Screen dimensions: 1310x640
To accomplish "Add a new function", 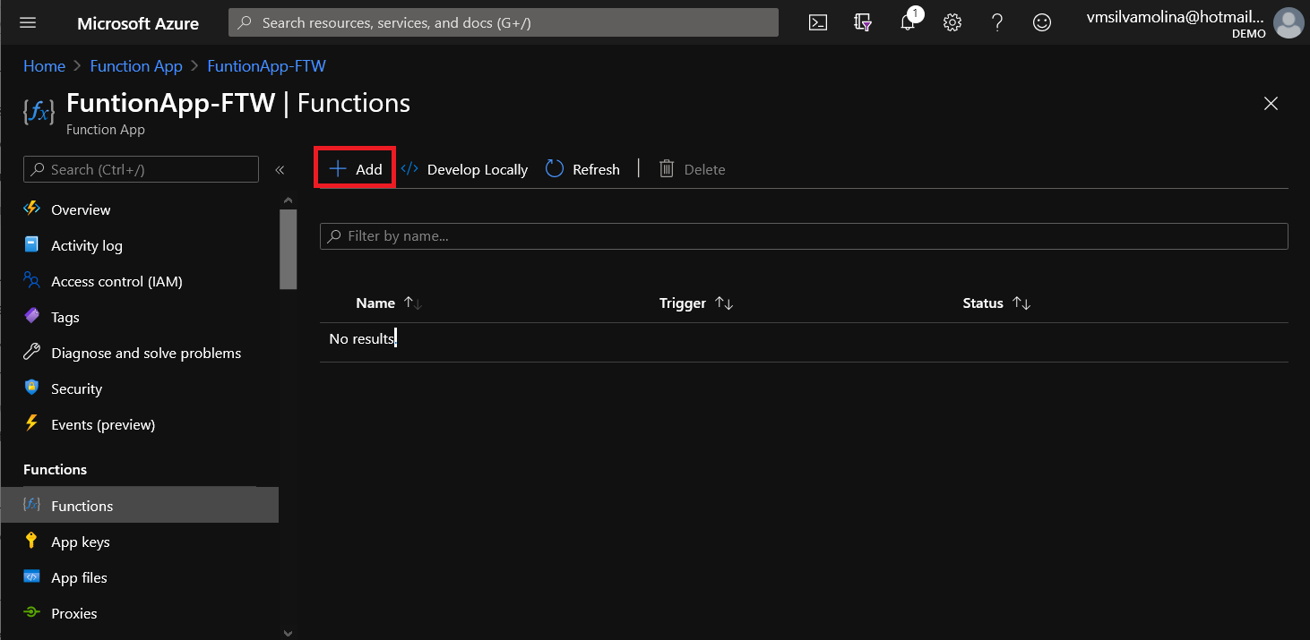I will (x=355, y=169).
